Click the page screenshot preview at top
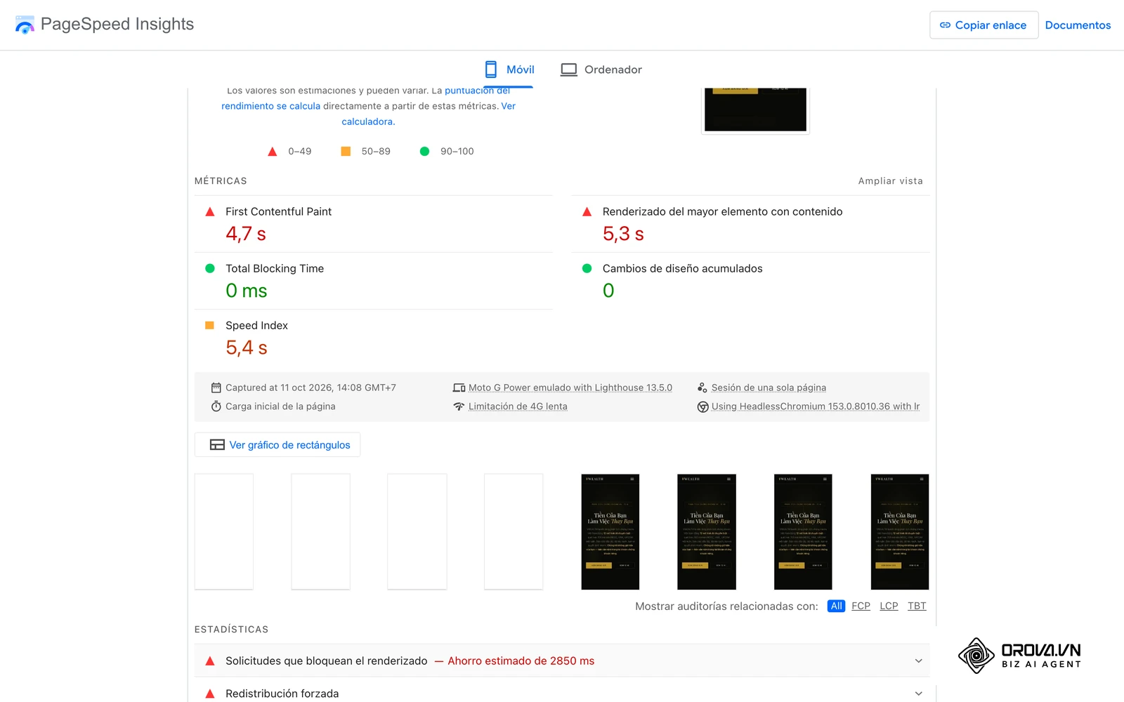Viewport: 1124px width, 702px height. (x=755, y=110)
